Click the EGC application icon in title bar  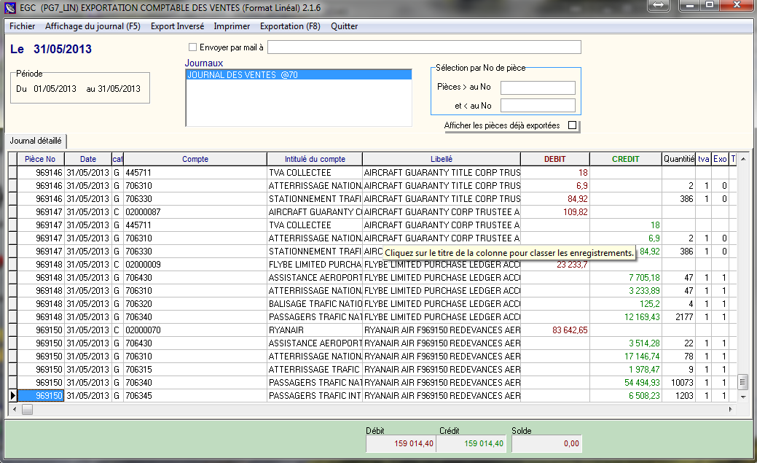9,8
